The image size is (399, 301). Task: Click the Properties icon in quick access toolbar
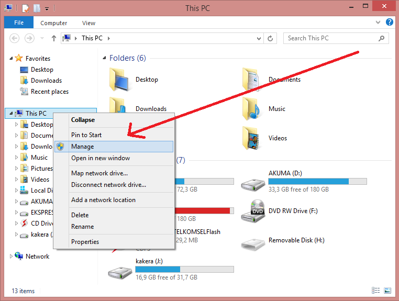(x=26, y=8)
